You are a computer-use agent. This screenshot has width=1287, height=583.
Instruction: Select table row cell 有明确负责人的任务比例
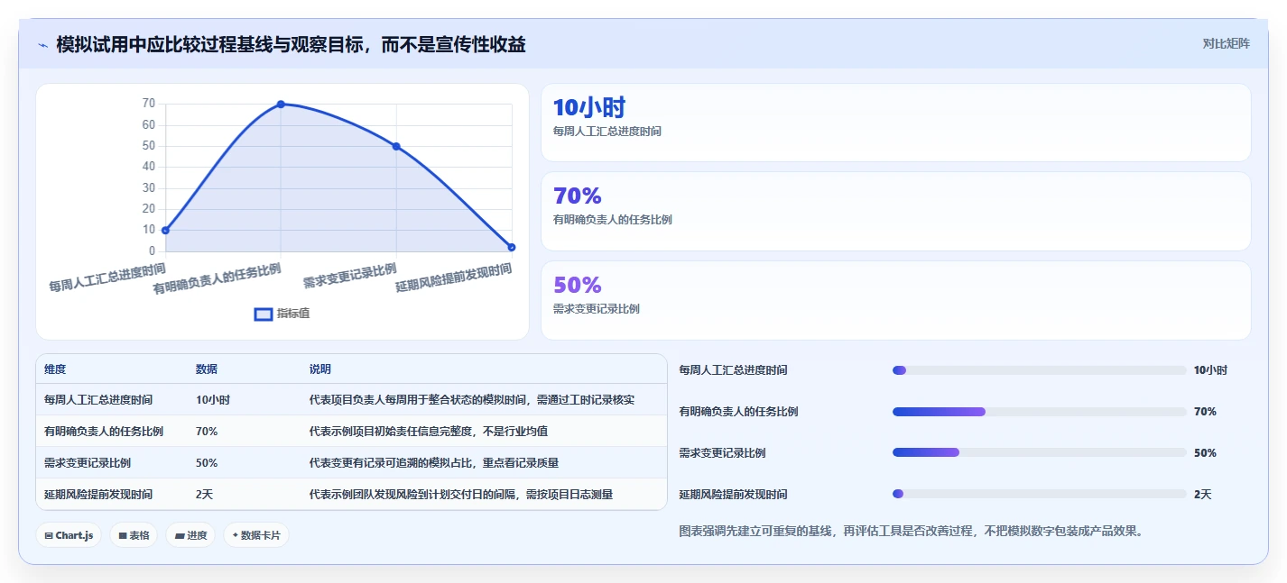tap(104, 432)
